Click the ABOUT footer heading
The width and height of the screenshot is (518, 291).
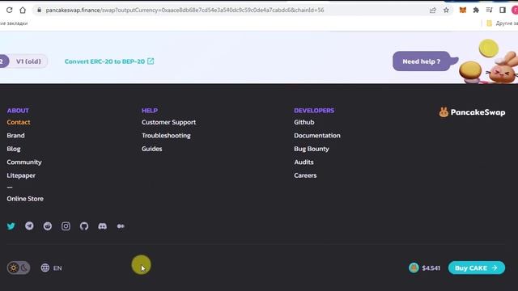coord(18,111)
